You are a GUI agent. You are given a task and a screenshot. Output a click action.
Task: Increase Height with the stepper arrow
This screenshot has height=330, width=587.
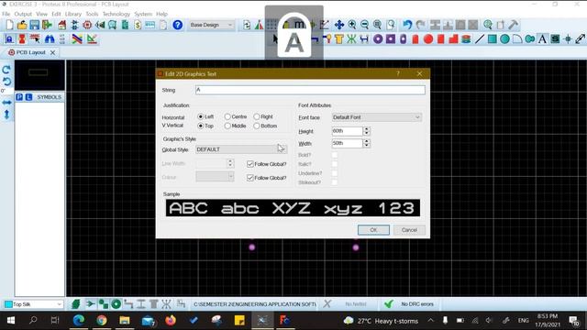367,129
